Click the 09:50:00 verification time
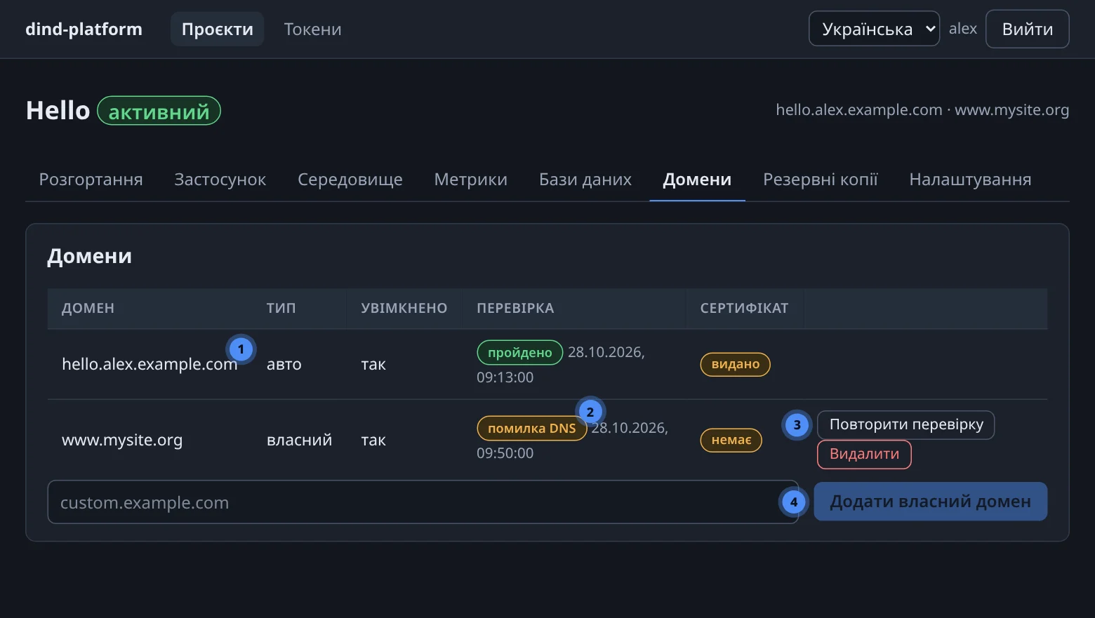The height and width of the screenshot is (618, 1095). pos(505,453)
